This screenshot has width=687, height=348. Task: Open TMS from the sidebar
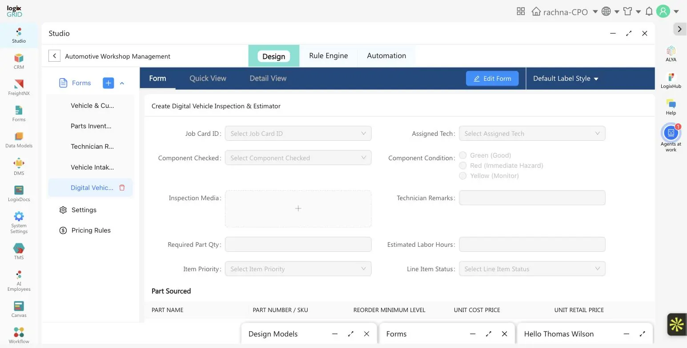[19, 251]
